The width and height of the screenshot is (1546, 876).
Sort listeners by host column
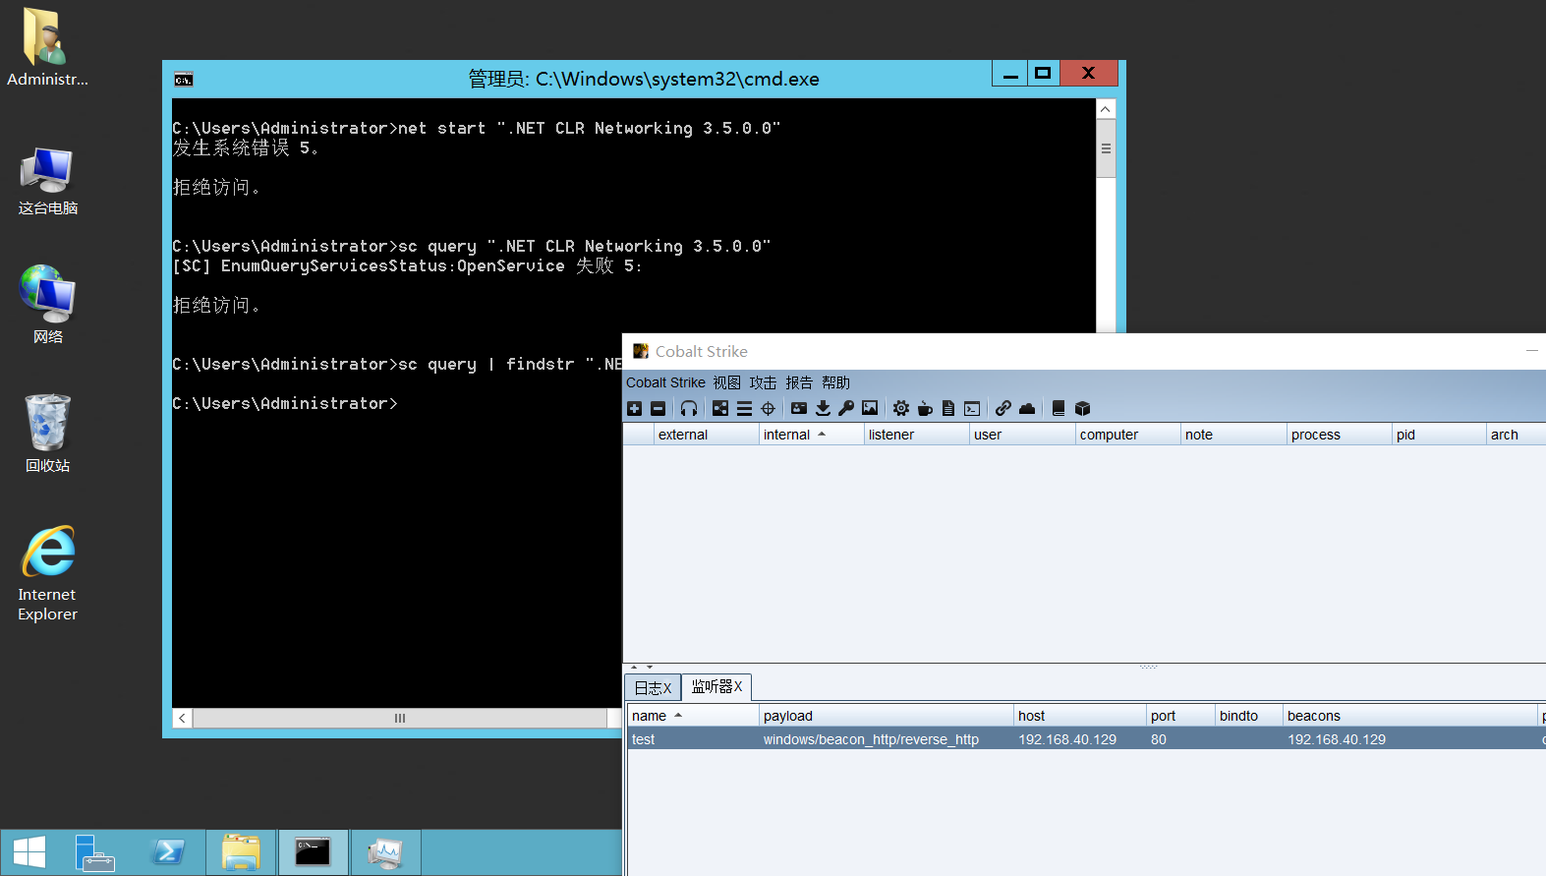[1080, 716]
